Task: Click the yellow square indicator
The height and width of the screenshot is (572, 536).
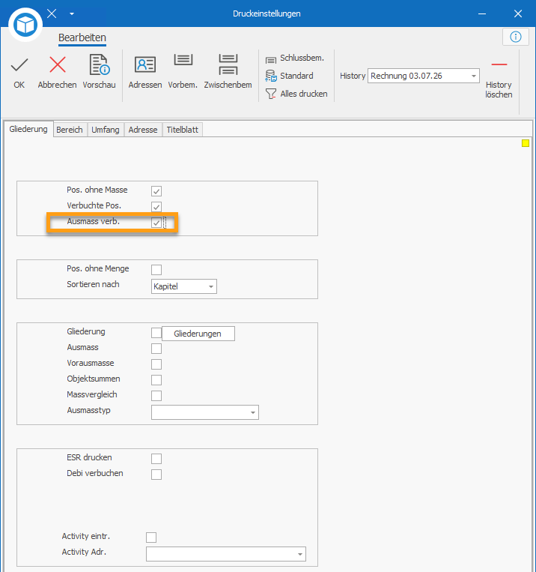Action: (525, 143)
